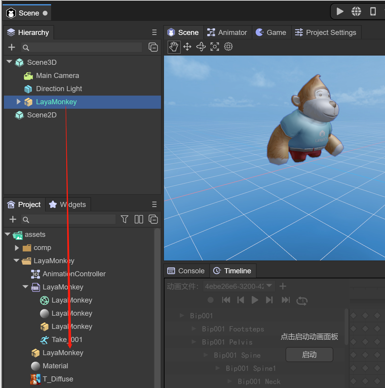Select the rotate tool in scene toolbar

[201, 47]
